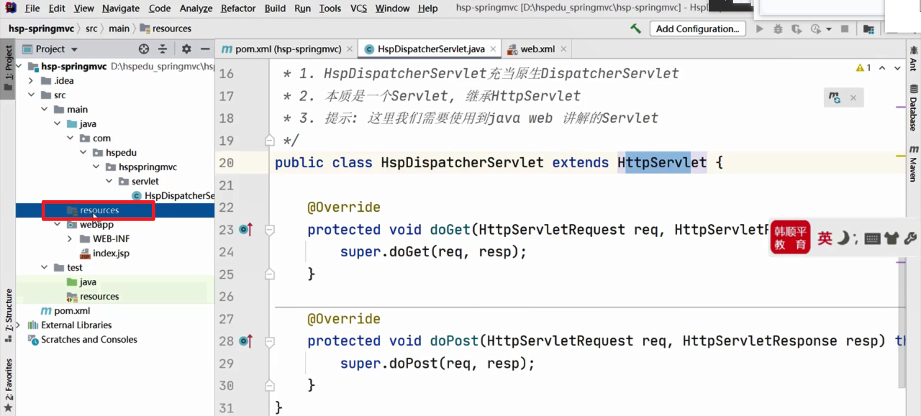This screenshot has width=921, height=416.
Task: Click Run with Coverage icon
Action: (796, 29)
